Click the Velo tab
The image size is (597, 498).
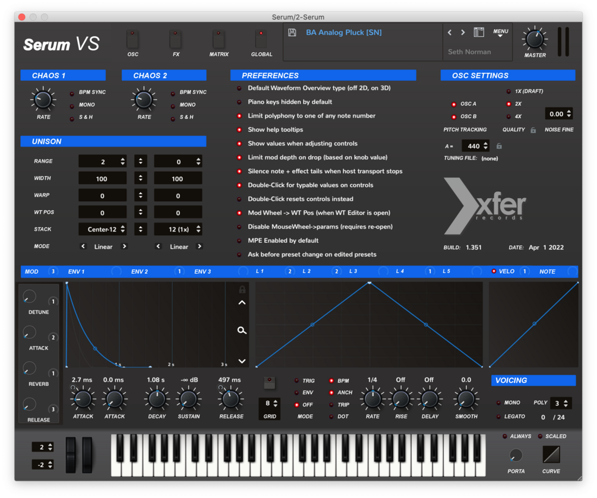pyautogui.click(x=506, y=271)
